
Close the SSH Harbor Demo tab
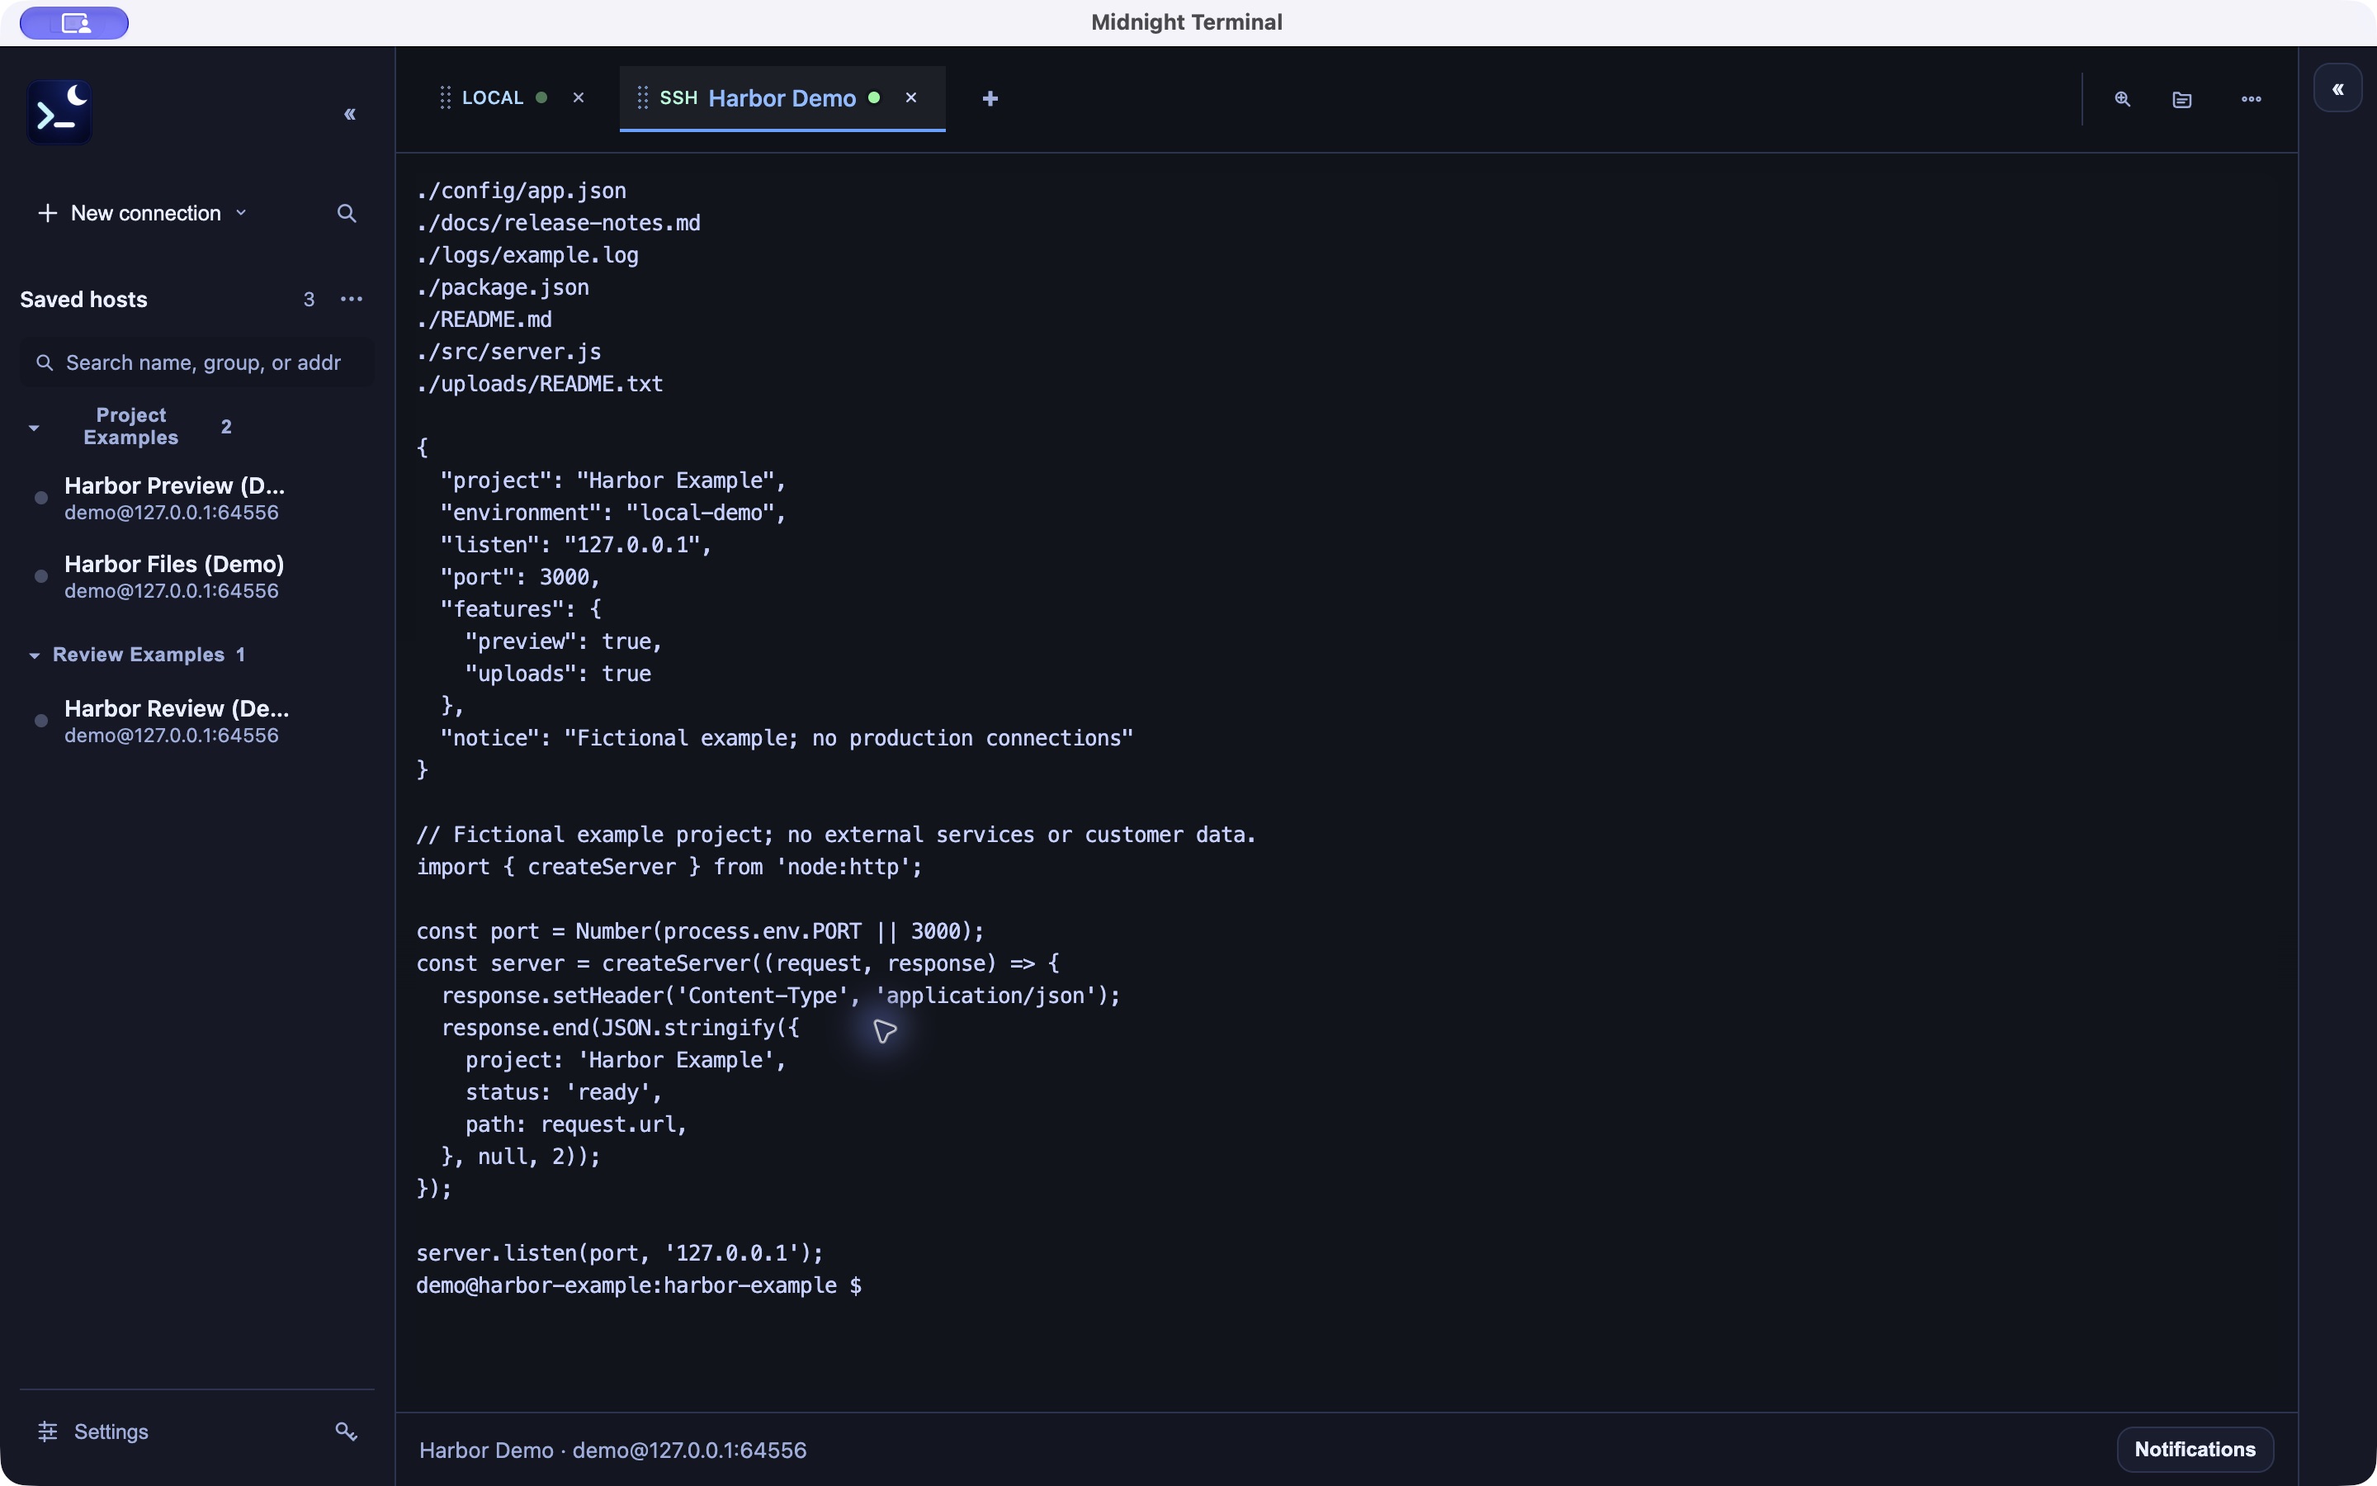pos(910,97)
